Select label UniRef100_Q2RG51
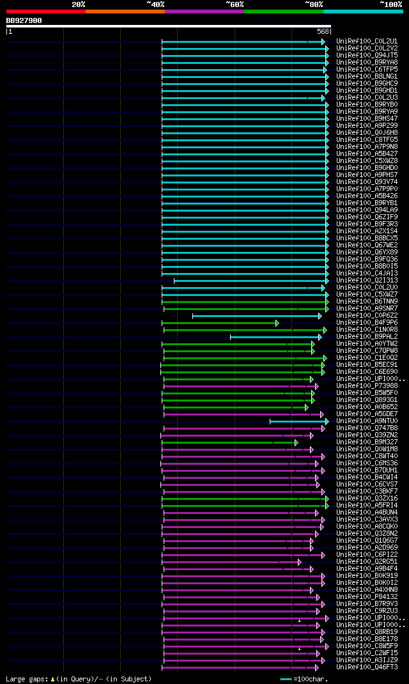The width and height of the screenshot is (409, 684). click(367, 562)
